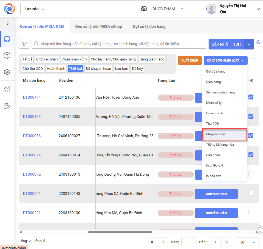Open the orders document icon in sidebar
Viewport: 263px width, 249px height.
click(7, 39)
